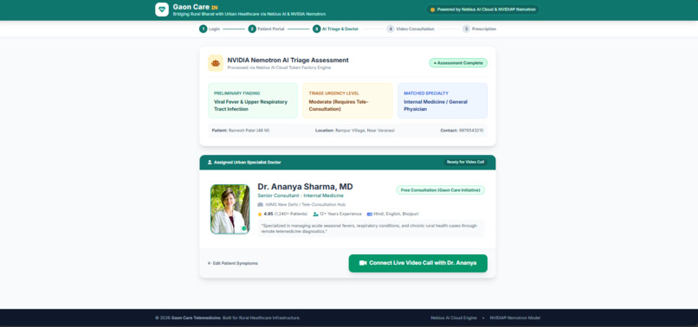Image resolution: width=698 pixels, height=327 pixels.
Task: Click the Assessment Complete status badge
Action: [x=458, y=63]
